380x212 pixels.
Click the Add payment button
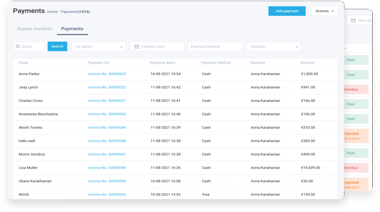tap(287, 11)
